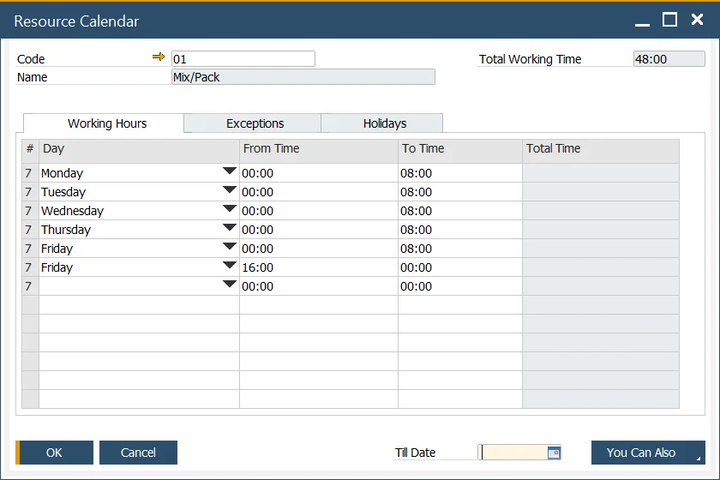This screenshot has width=720, height=480.
Task: Select Wednesday's From Time cell
Action: (x=319, y=211)
